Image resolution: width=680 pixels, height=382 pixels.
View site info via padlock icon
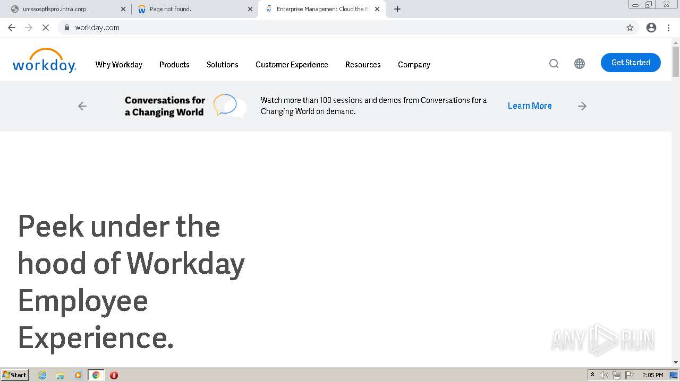[x=66, y=28]
